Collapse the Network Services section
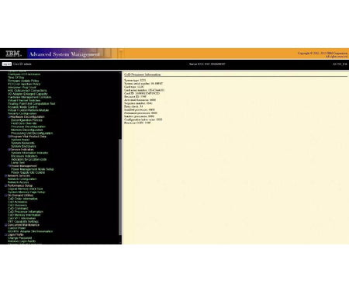The width and height of the screenshot is (349, 291). 6,175
